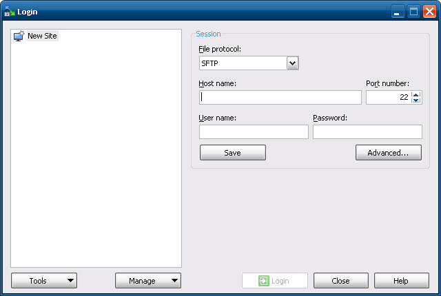This screenshot has width=441, height=296.
Task: Click the New Site computer icon
Action: pos(19,36)
